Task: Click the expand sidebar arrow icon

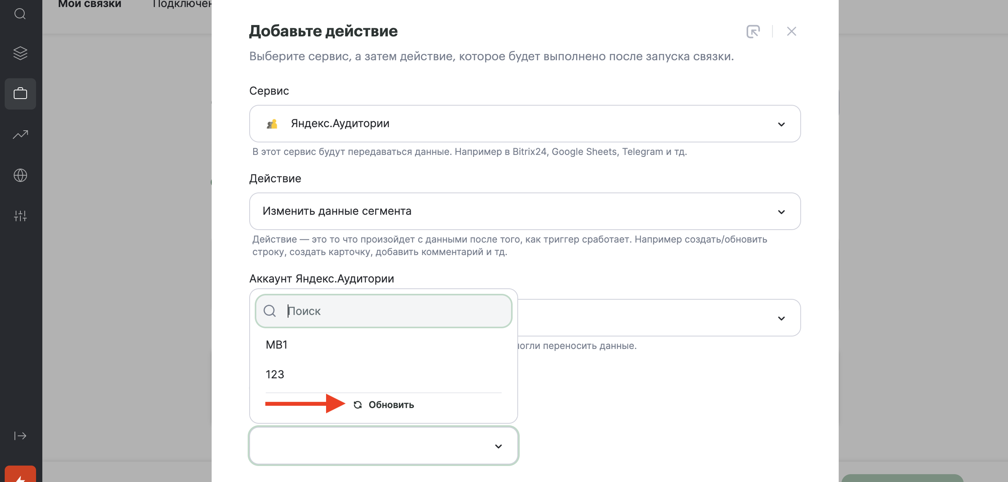Action: [x=20, y=436]
